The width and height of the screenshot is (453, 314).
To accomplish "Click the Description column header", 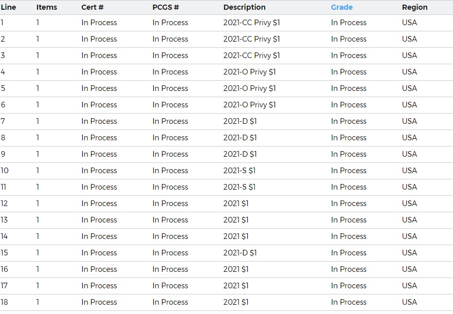I will (244, 7).
